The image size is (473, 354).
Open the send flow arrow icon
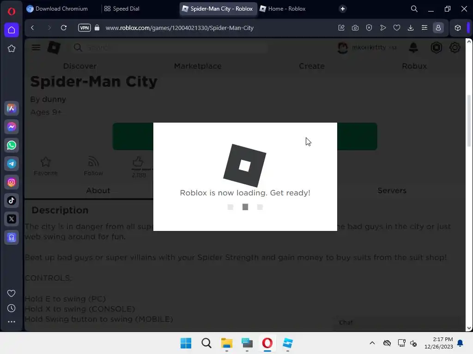(x=383, y=28)
